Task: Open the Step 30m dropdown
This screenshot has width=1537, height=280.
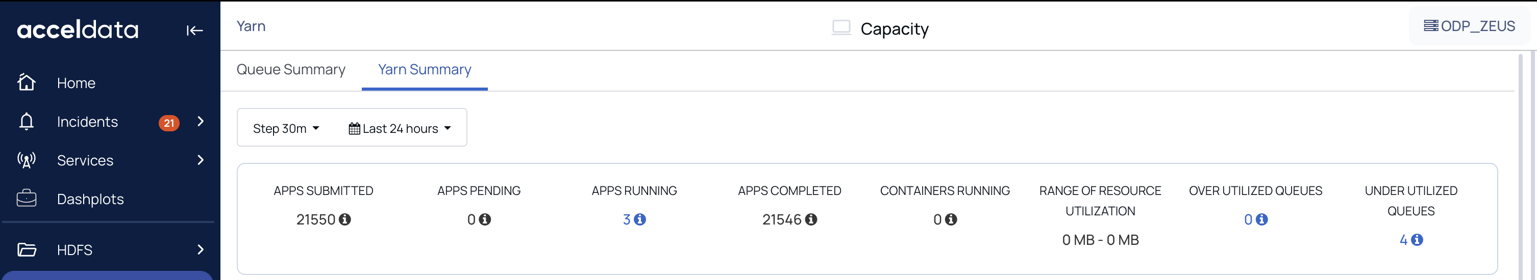Action: coord(286,128)
